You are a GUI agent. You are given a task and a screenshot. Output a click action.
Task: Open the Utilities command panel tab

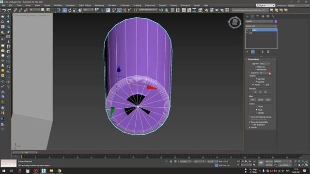click(x=273, y=16)
